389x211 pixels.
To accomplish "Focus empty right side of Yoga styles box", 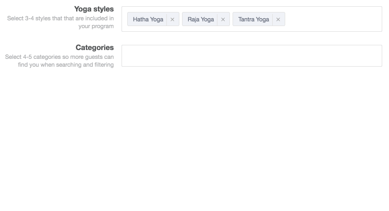I will 334,19.
